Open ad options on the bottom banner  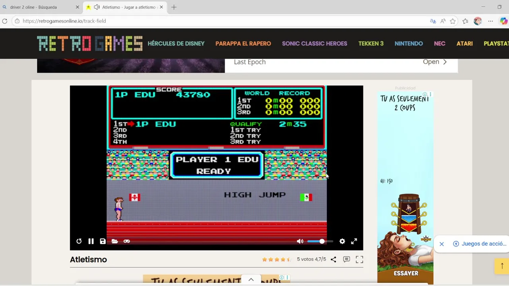coord(287,278)
